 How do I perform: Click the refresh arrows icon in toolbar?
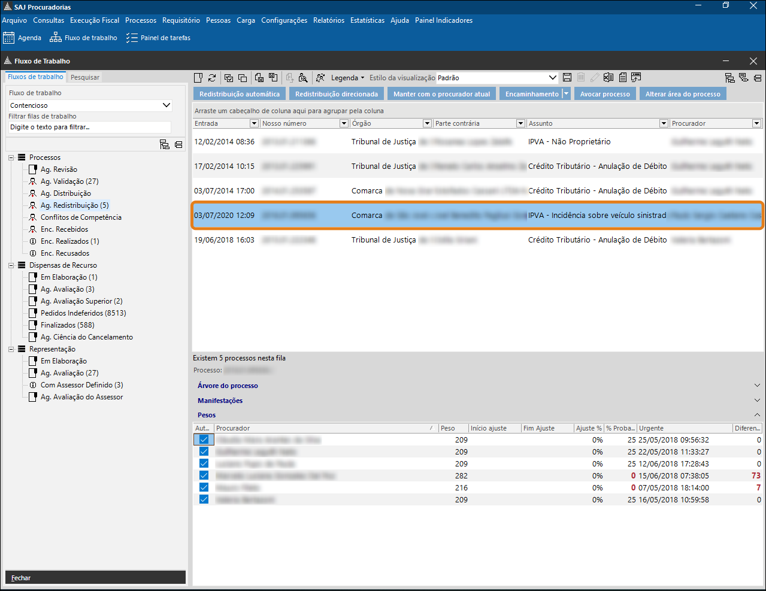[x=212, y=78]
